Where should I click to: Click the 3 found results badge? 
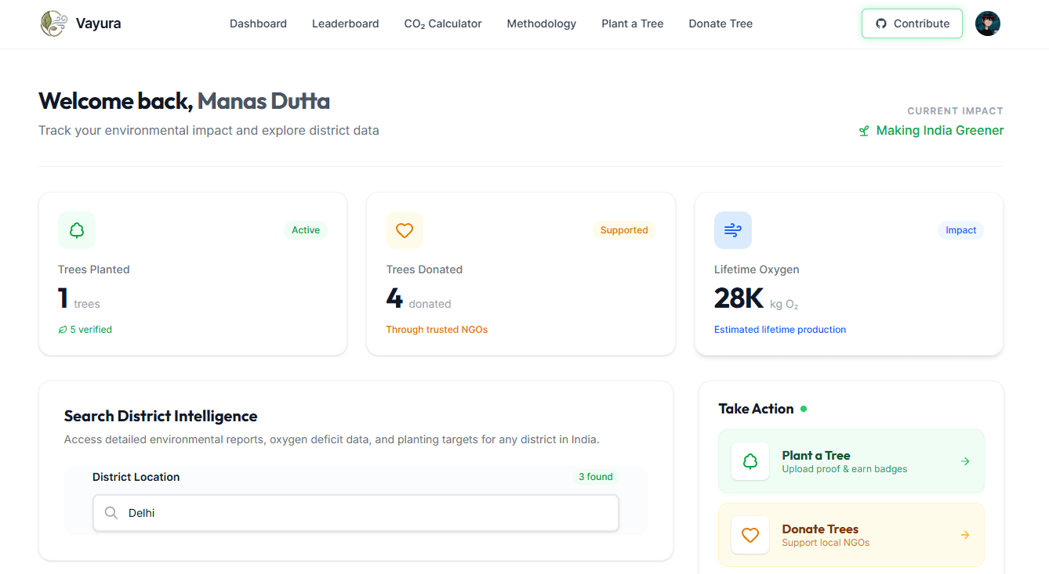595,477
